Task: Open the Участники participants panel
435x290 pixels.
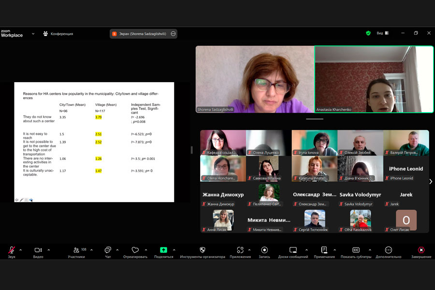Action: 76,252
